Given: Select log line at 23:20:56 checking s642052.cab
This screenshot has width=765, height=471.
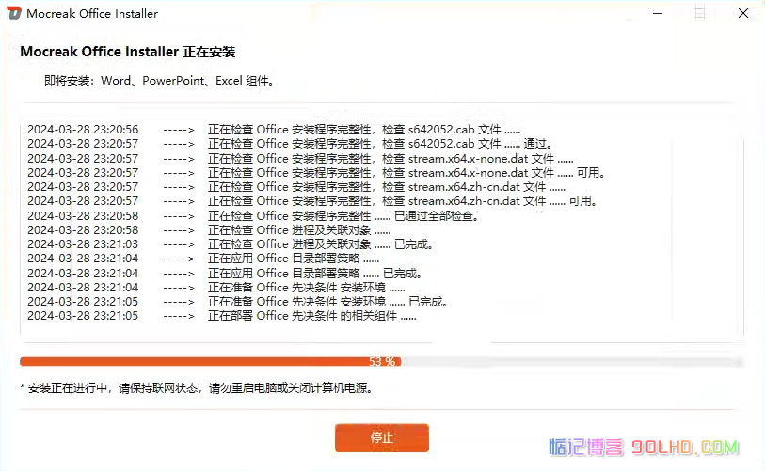Looking at the screenshot, I should point(274,130).
